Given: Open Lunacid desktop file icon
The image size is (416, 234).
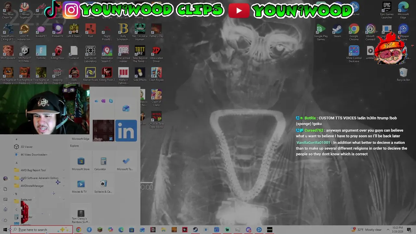Looking at the screenshot, I should point(74,53).
